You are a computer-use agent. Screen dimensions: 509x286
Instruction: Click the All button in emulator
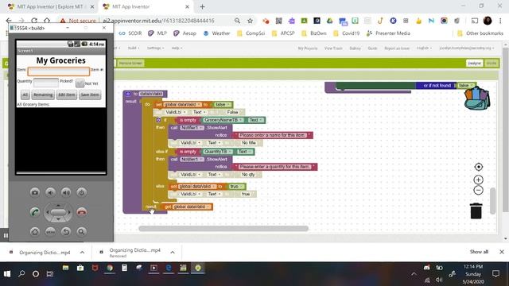[x=25, y=95]
